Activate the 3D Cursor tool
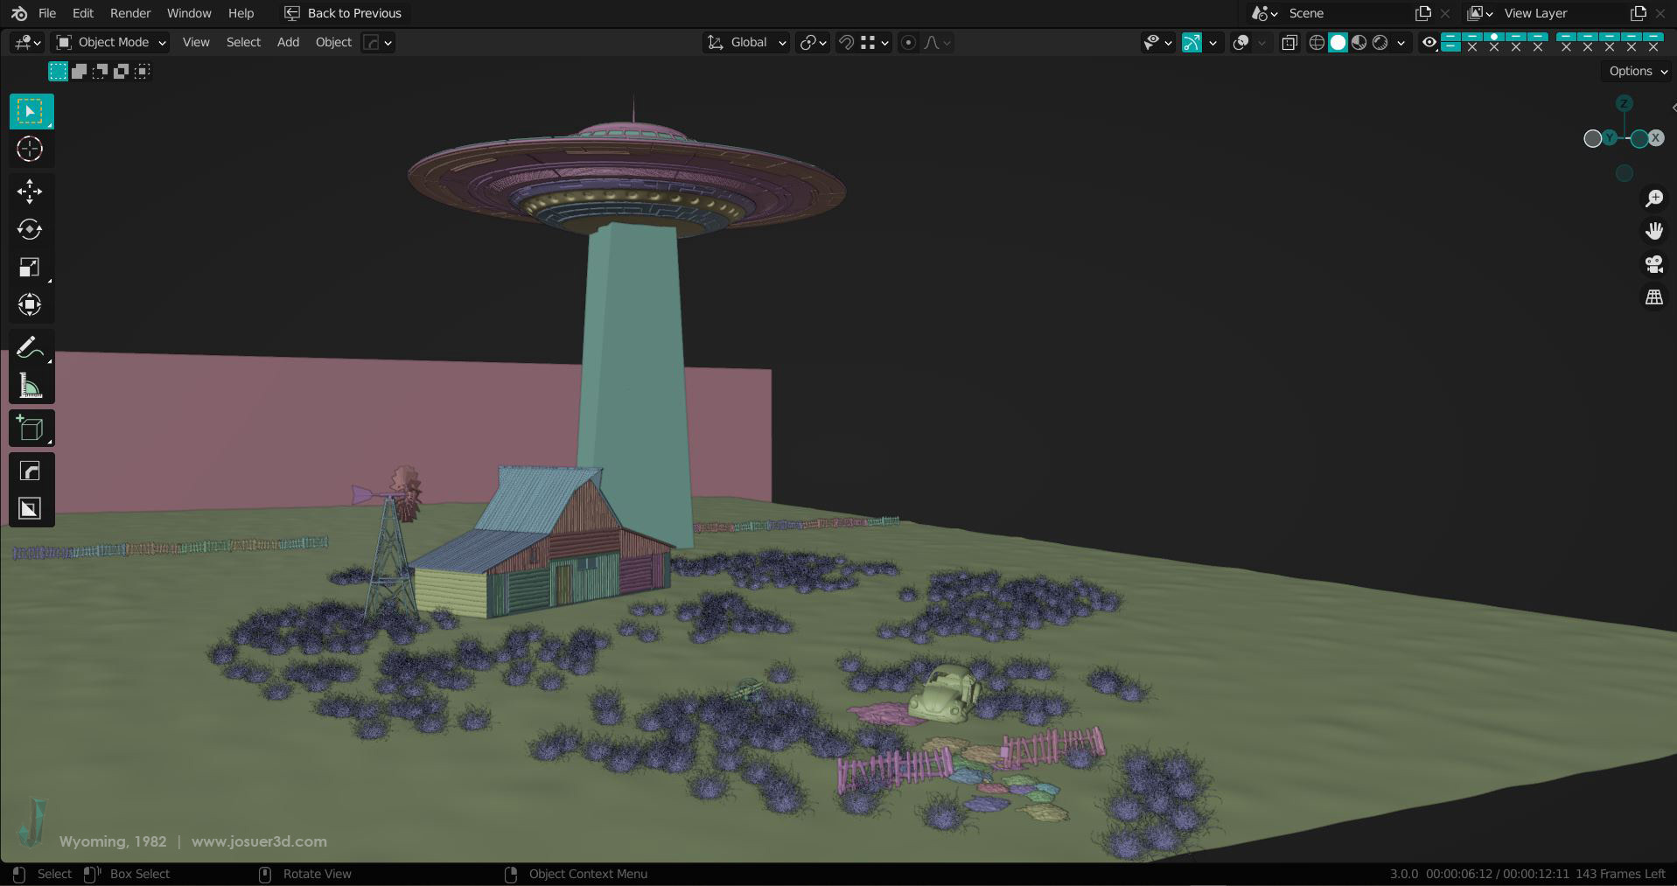The width and height of the screenshot is (1677, 886). pos(31,149)
